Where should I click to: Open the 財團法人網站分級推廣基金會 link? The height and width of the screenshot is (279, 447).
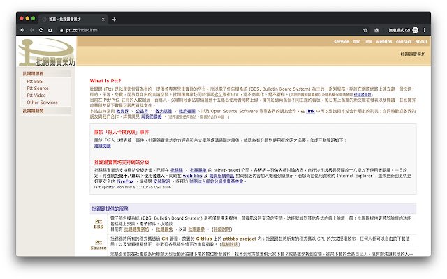coord(217,181)
